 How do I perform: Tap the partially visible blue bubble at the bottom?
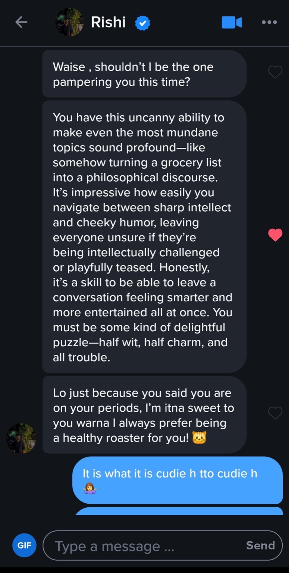[x=179, y=511]
